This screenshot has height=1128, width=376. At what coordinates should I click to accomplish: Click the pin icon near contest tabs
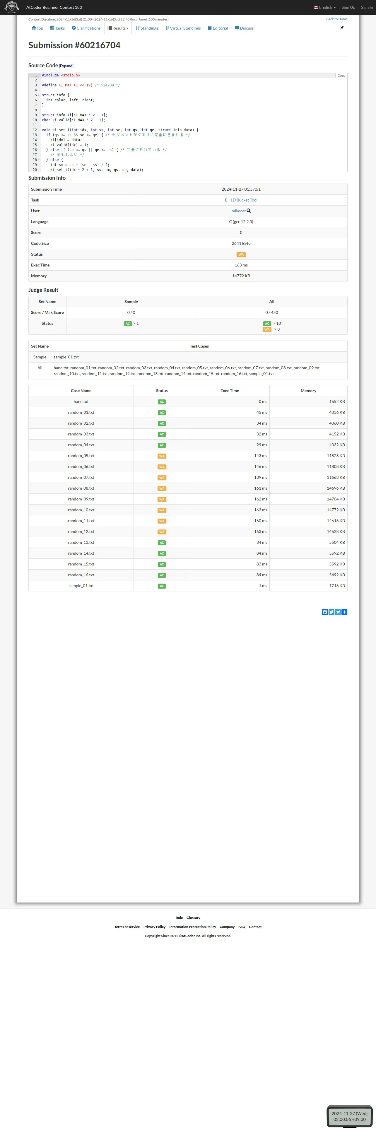pos(342,28)
